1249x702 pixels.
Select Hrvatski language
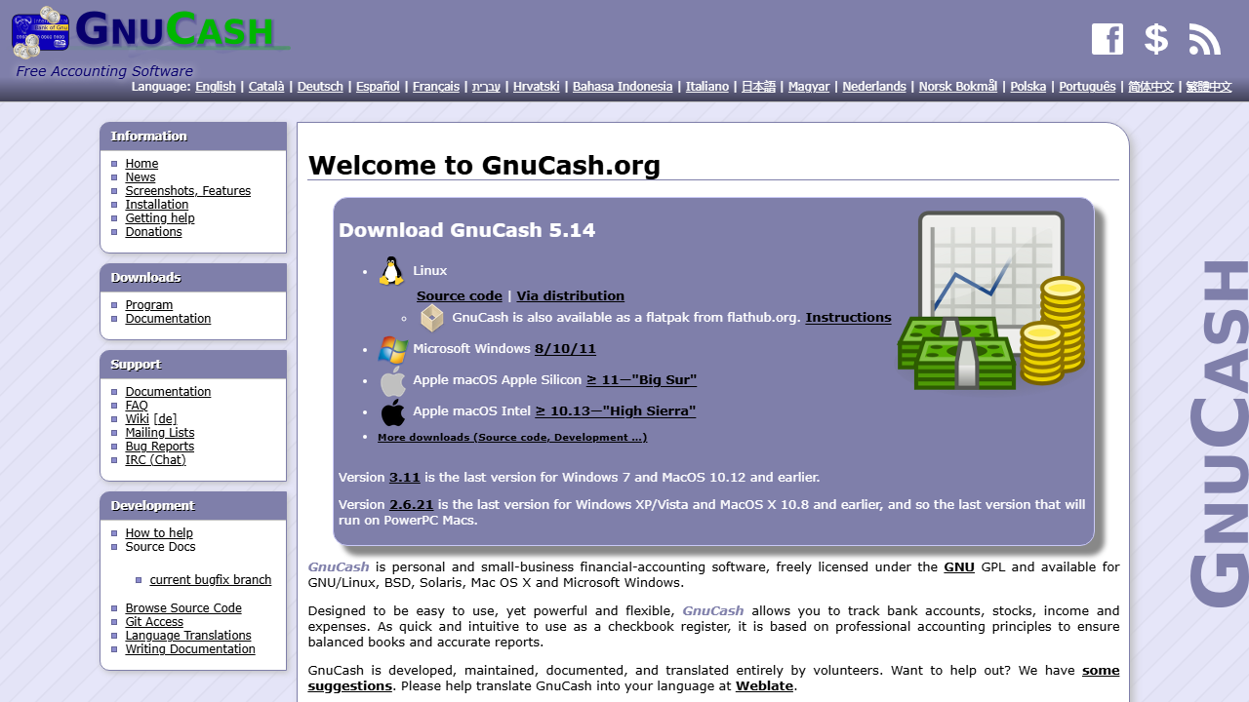tap(537, 87)
